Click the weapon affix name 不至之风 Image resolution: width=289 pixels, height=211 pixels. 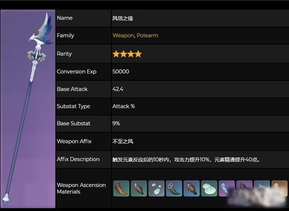[123, 141]
